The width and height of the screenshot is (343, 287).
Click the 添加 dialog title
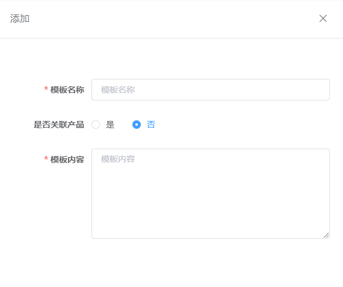tap(20, 19)
